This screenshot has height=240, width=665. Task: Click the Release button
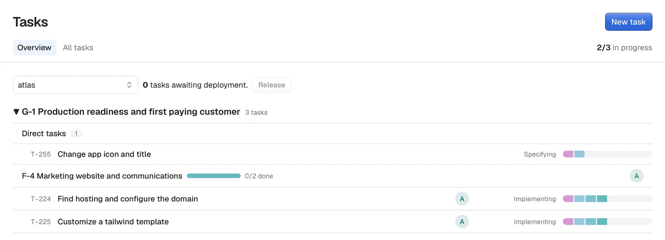[x=272, y=85]
